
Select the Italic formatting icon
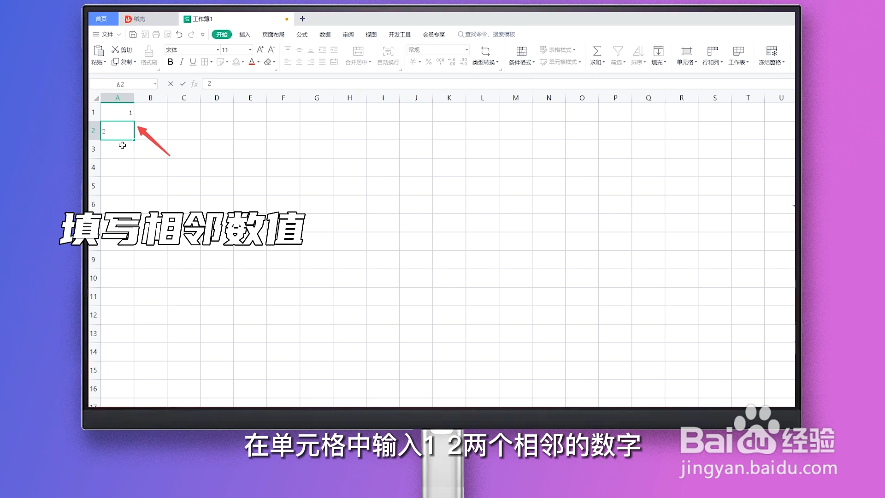(182, 61)
